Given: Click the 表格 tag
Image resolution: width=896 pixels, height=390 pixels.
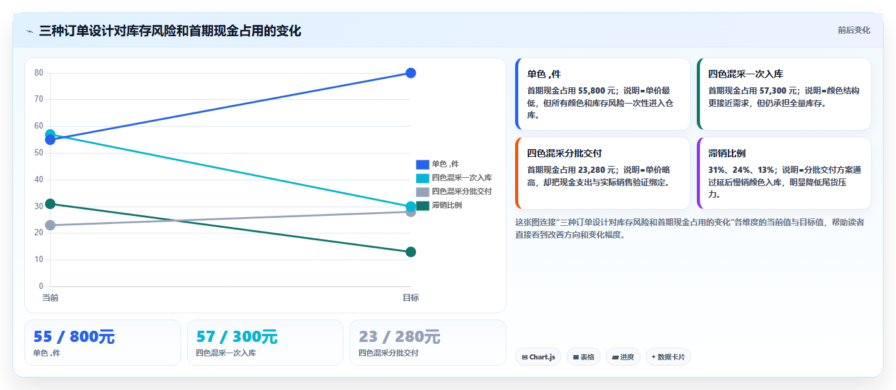Looking at the screenshot, I should [x=584, y=357].
